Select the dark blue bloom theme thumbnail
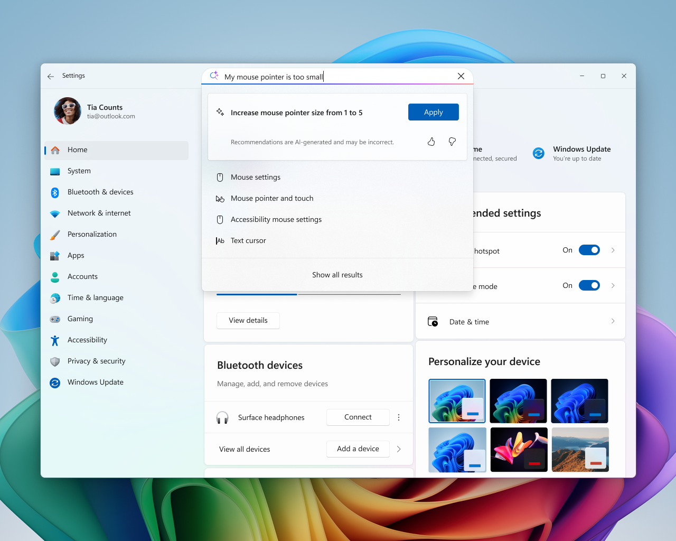Viewport: 676px width, 541px height. (x=580, y=401)
